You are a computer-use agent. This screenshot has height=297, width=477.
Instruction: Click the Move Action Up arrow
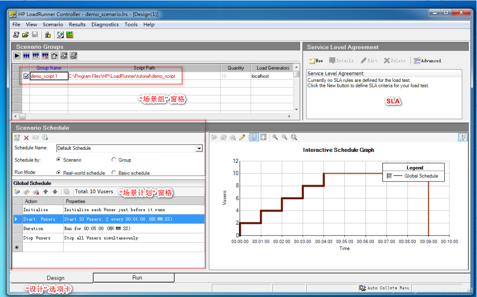(45, 192)
